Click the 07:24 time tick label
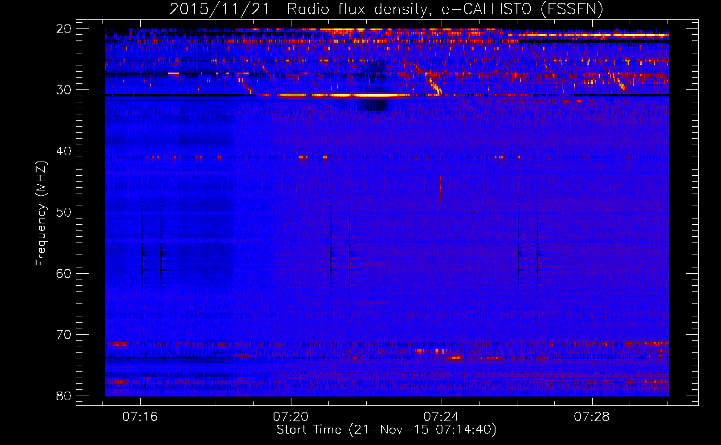The height and width of the screenshot is (445, 721). [441, 417]
